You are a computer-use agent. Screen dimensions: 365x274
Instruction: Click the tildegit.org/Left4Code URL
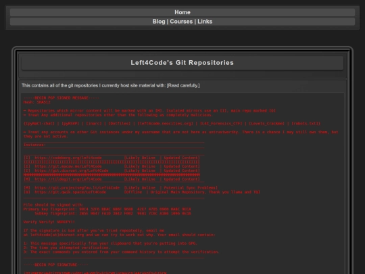68,179
